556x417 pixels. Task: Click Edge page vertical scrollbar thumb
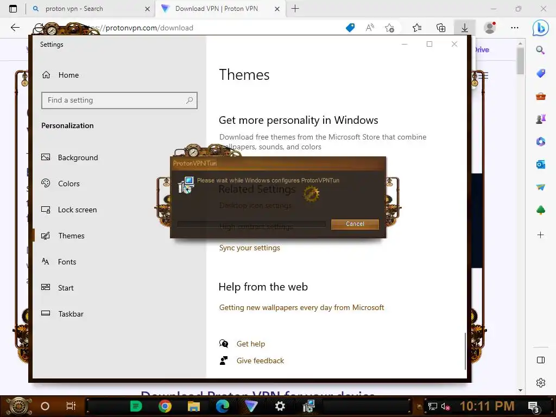tap(520, 61)
